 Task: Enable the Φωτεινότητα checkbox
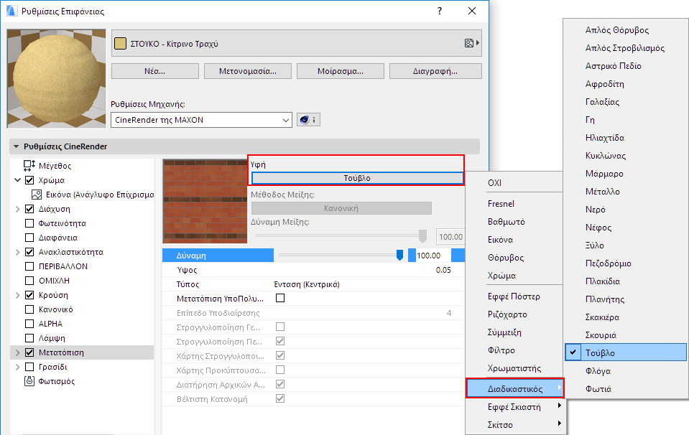click(29, 223)
